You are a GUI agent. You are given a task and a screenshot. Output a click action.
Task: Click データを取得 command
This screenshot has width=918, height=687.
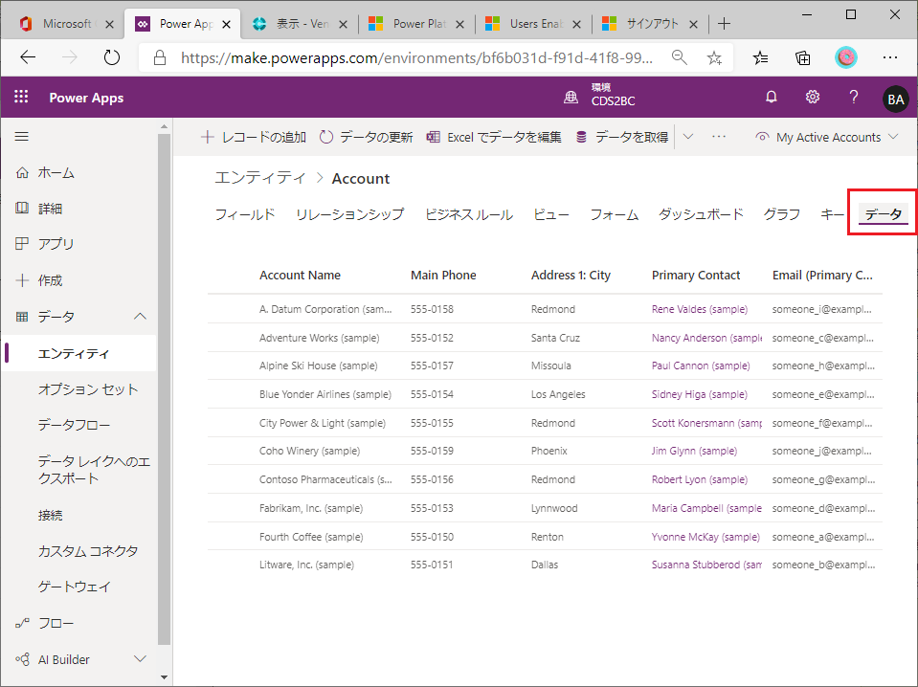622,137
